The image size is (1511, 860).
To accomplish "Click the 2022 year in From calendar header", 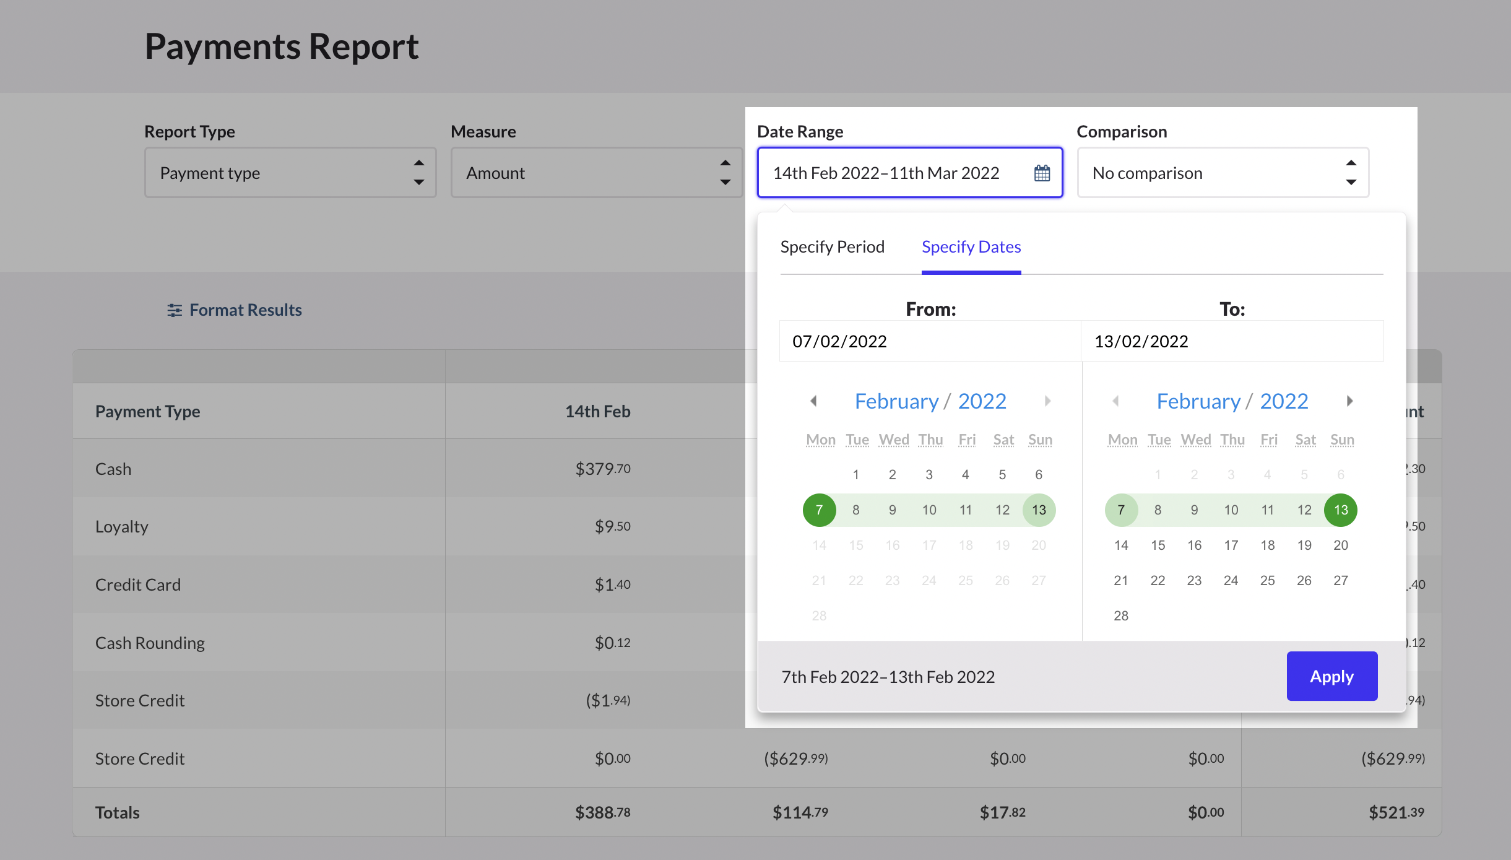I will [982, 401].
